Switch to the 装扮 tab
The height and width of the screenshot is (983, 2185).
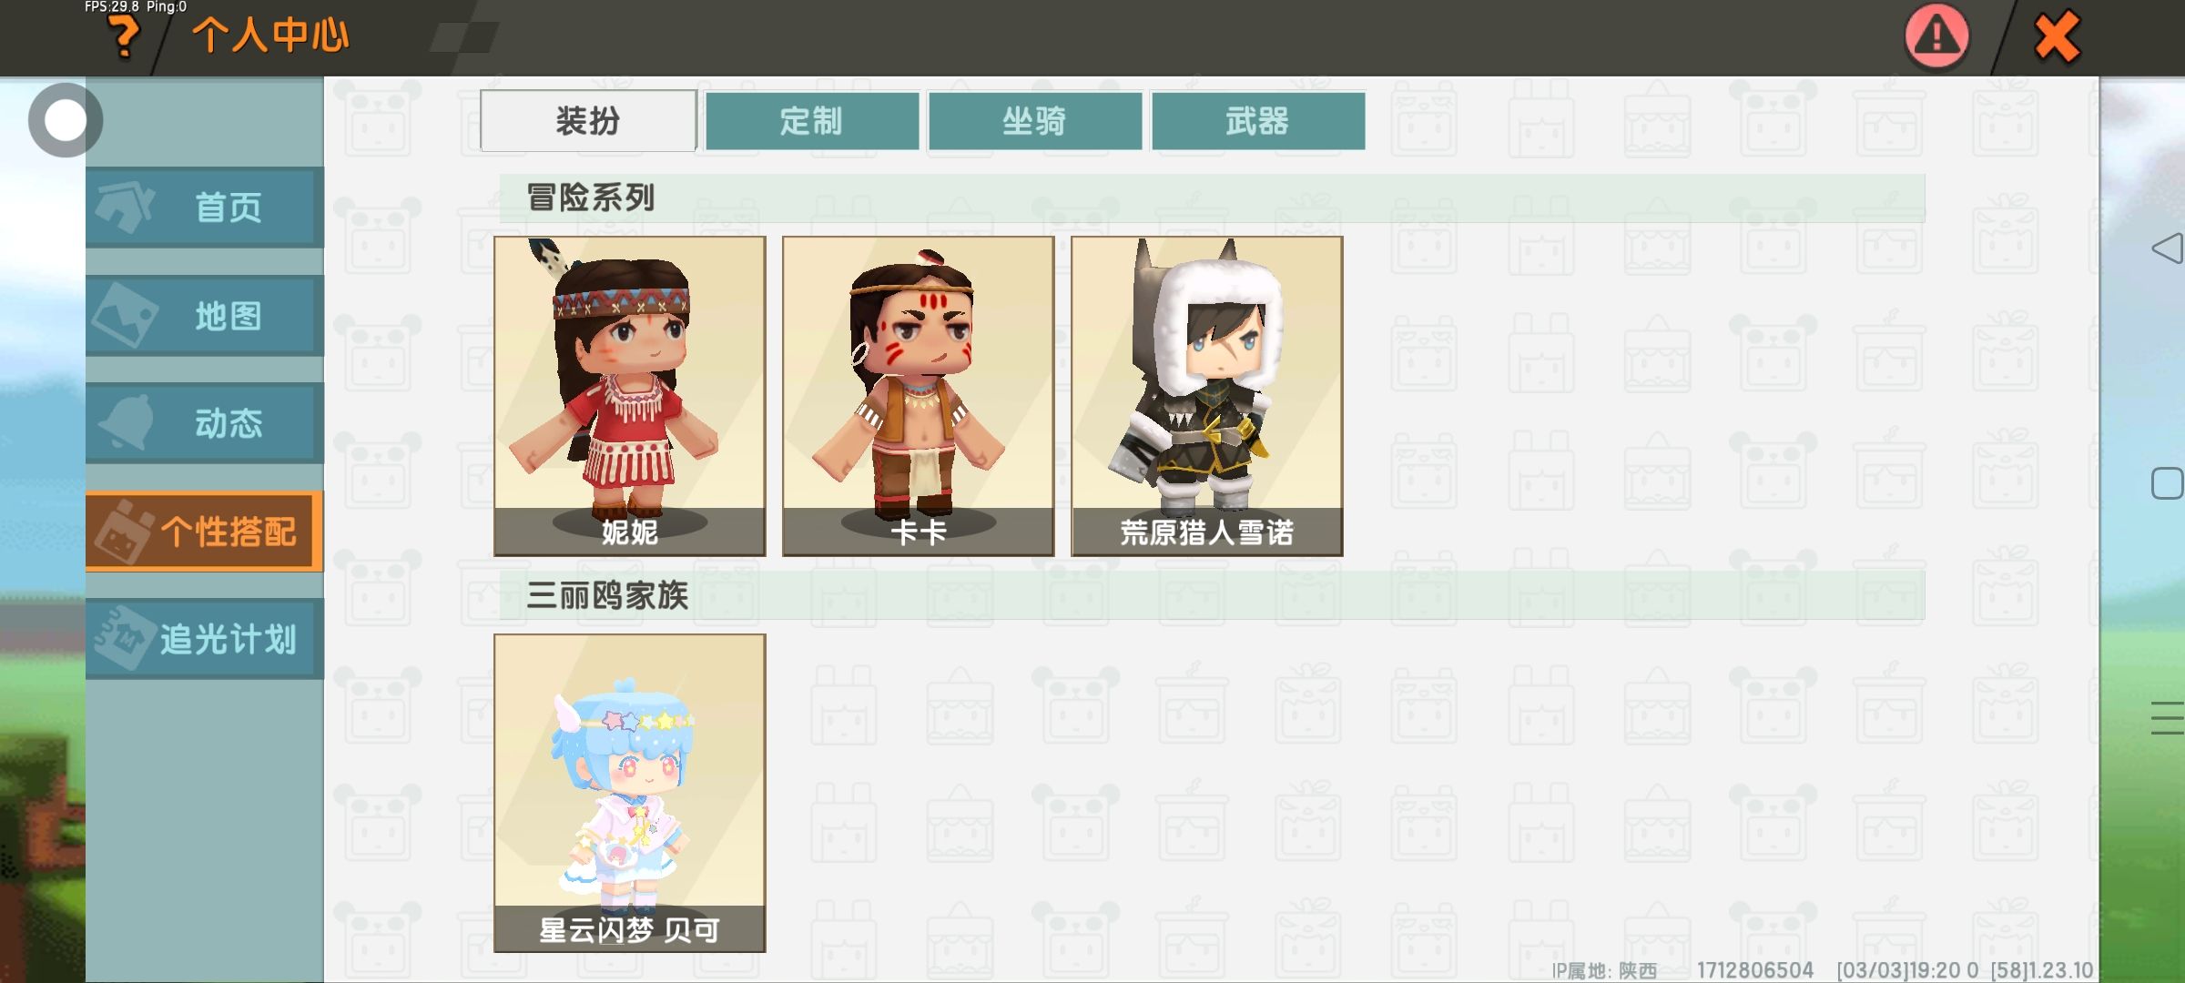pos(588,120)
